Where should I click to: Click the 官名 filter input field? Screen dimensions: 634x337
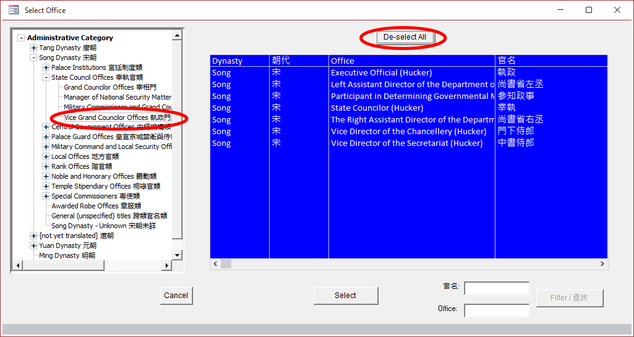coord(497,288)
